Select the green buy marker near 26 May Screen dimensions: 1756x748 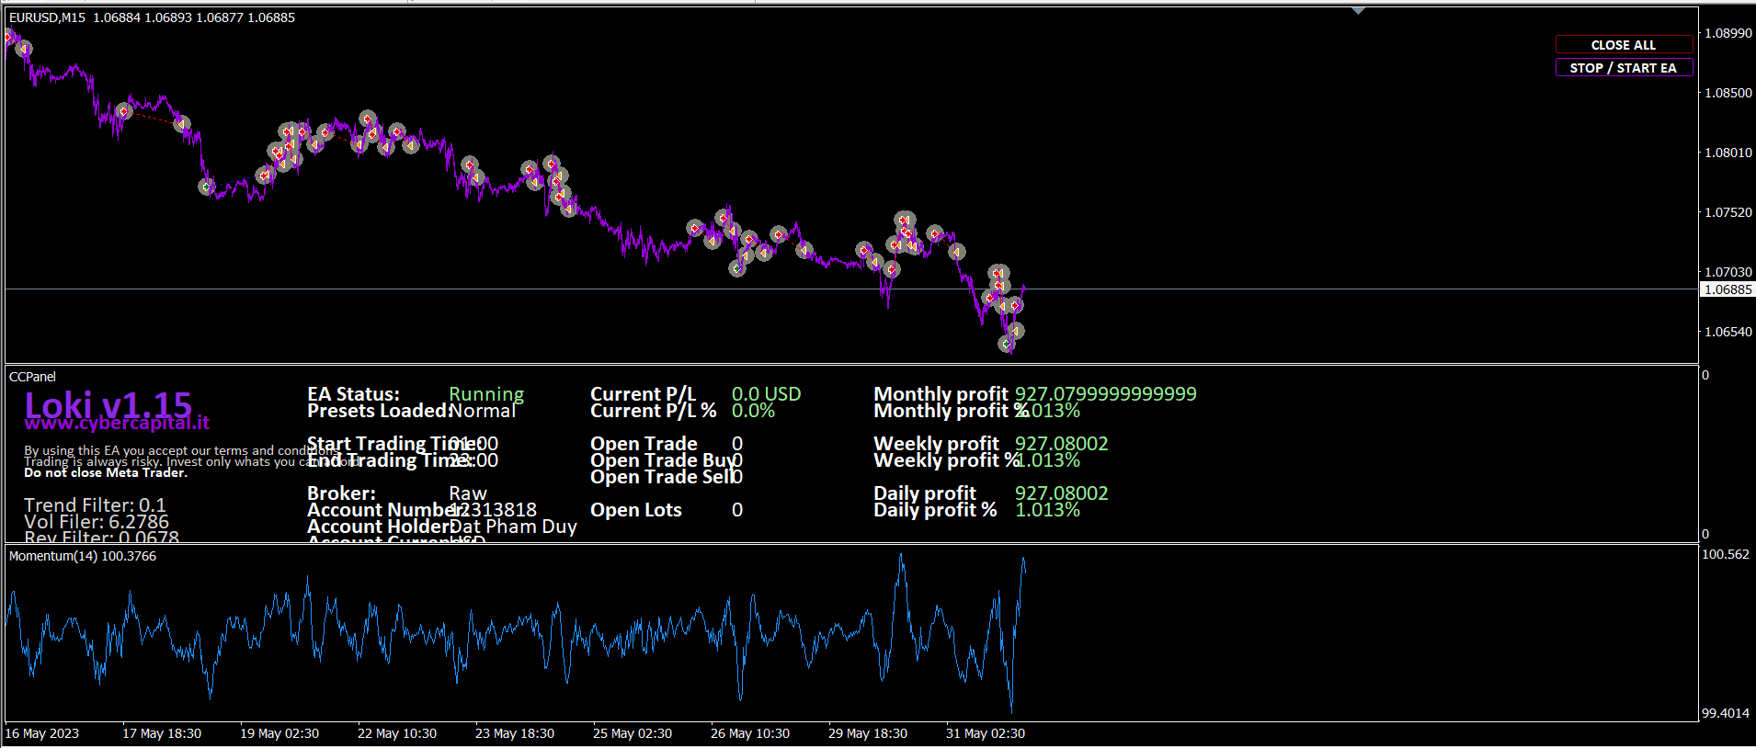click(736, 268)
